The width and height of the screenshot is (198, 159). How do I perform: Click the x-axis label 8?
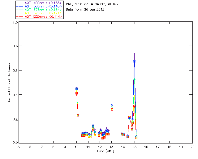(54, 147)
